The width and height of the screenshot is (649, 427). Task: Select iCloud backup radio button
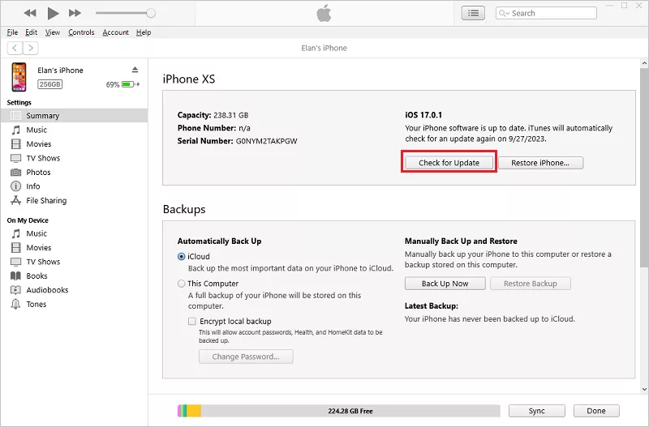pos(181,256)
